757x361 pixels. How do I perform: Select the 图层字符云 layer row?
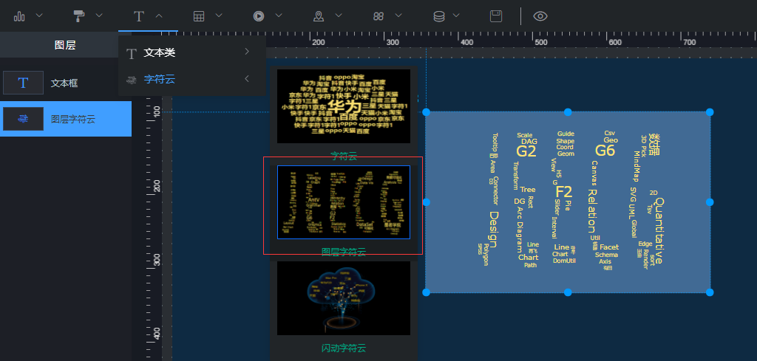click(66, 119)
